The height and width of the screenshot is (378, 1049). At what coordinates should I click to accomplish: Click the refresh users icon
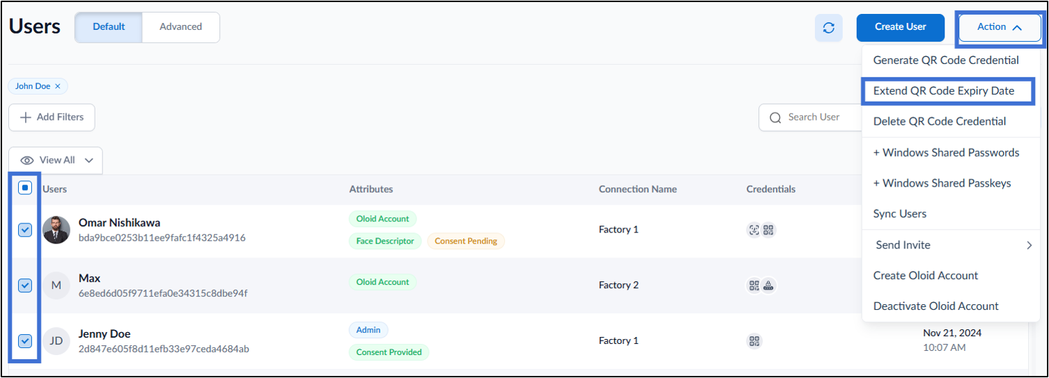coord(828,28)
